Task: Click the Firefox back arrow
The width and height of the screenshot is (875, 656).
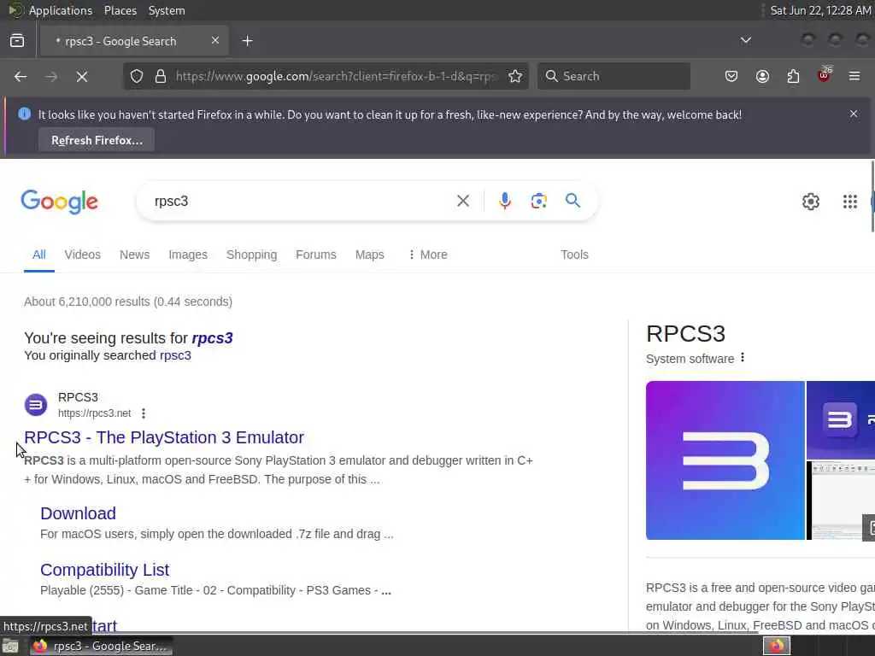Action: (21, 76)
